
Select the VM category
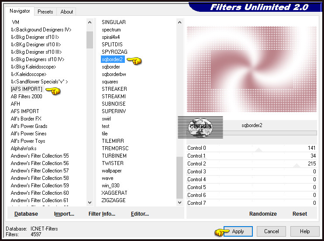coord(15,22)
